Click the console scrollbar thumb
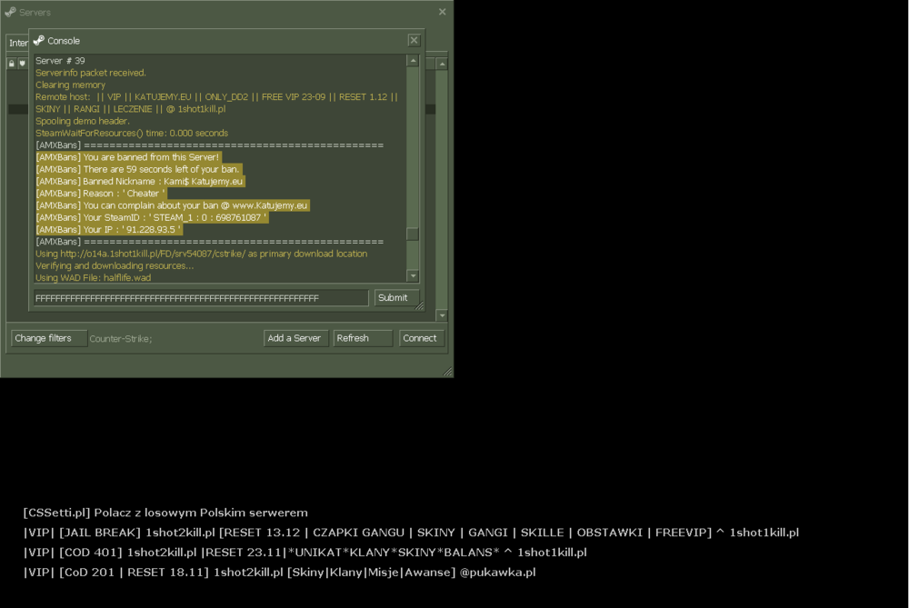Image resolution: width=909 pixels, height=608 pixels. [x=413, y=234]
